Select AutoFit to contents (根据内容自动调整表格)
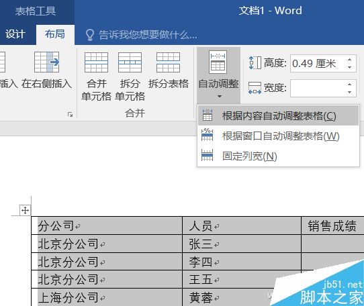Viewport: 364px width, 306px height. pos(278,115)
